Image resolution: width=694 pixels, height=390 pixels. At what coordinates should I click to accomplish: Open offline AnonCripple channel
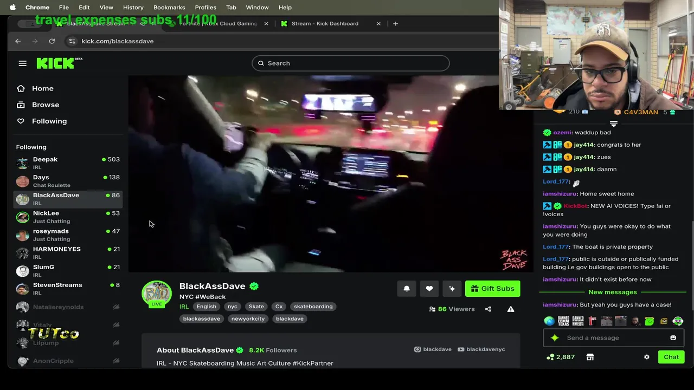(x=68, y=361)
